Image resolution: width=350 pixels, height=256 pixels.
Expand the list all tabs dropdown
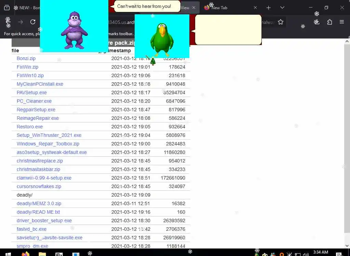pyautogui.click(x=282, y=8)
